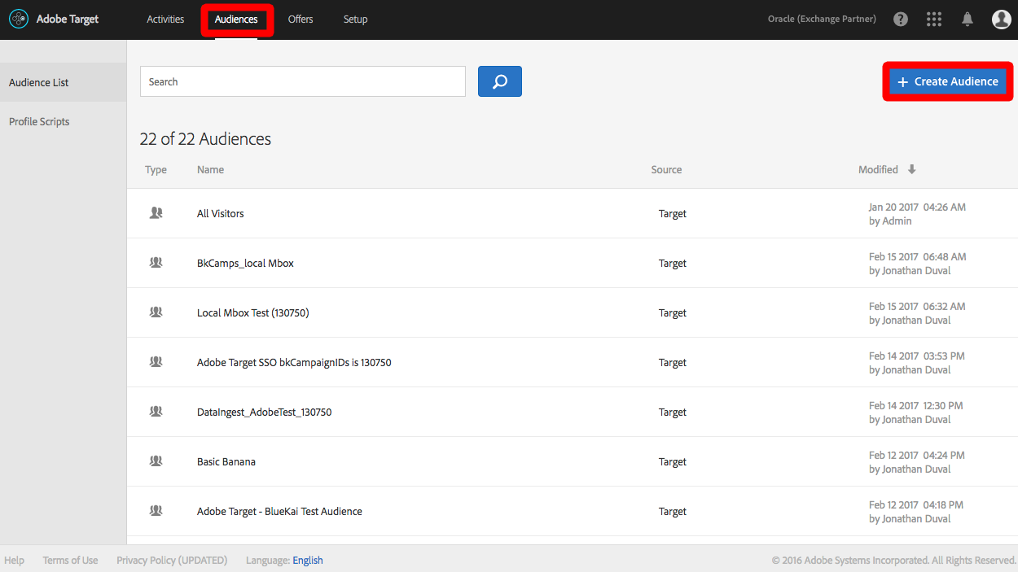
Task: Open the Terms of Use link
Action: (x=70, y=560)
